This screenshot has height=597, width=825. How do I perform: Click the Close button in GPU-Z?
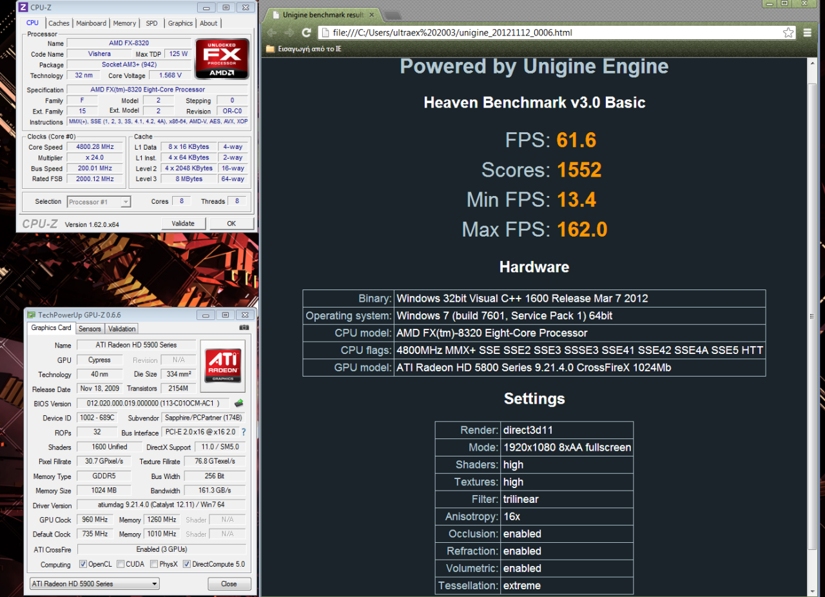click(229, 583)
